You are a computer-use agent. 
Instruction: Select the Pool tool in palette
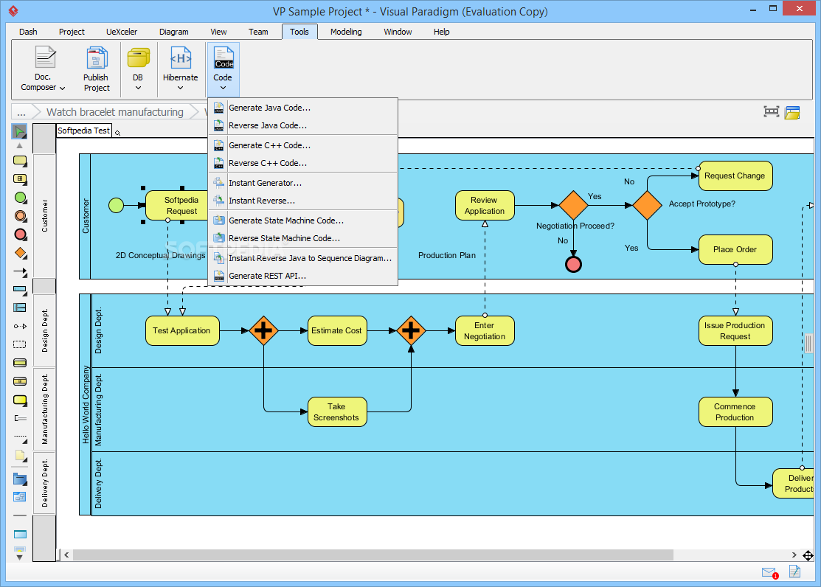(x=20, y=290)
